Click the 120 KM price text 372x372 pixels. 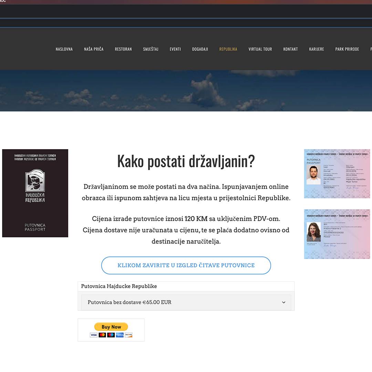pos(196,219)
